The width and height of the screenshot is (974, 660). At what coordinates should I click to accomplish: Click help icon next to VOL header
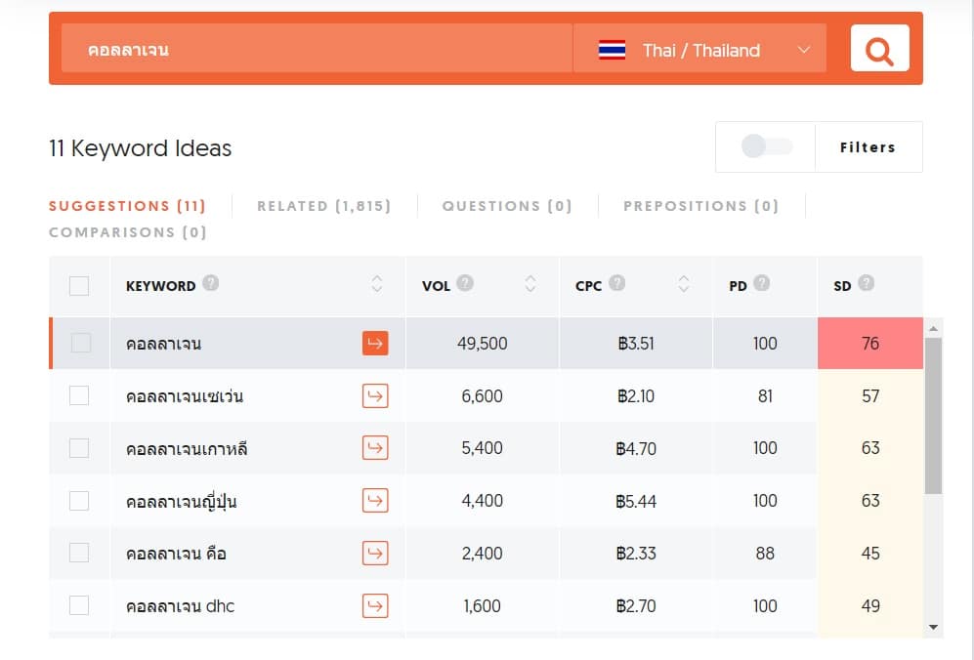[465, 284]
